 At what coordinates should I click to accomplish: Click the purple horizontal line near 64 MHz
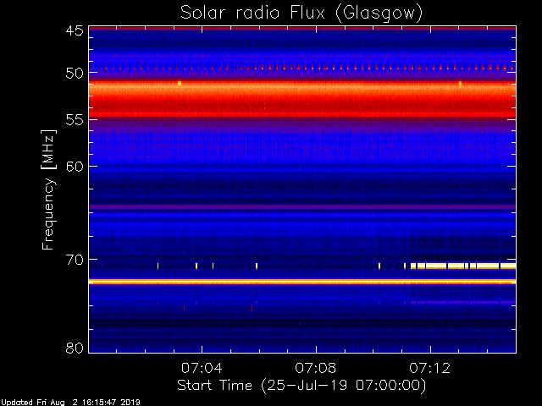(302, 206)
